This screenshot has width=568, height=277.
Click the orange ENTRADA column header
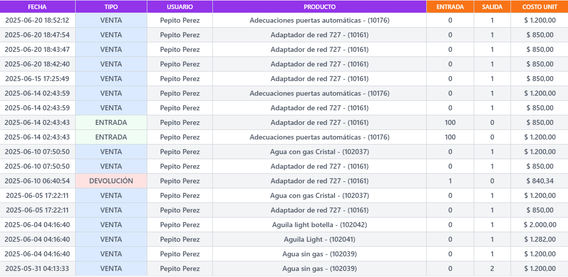pos(450,7)
